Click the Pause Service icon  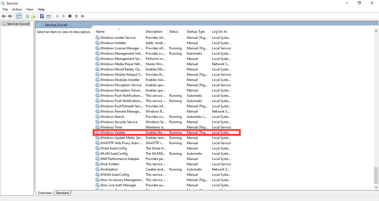(x=76, y=16)
